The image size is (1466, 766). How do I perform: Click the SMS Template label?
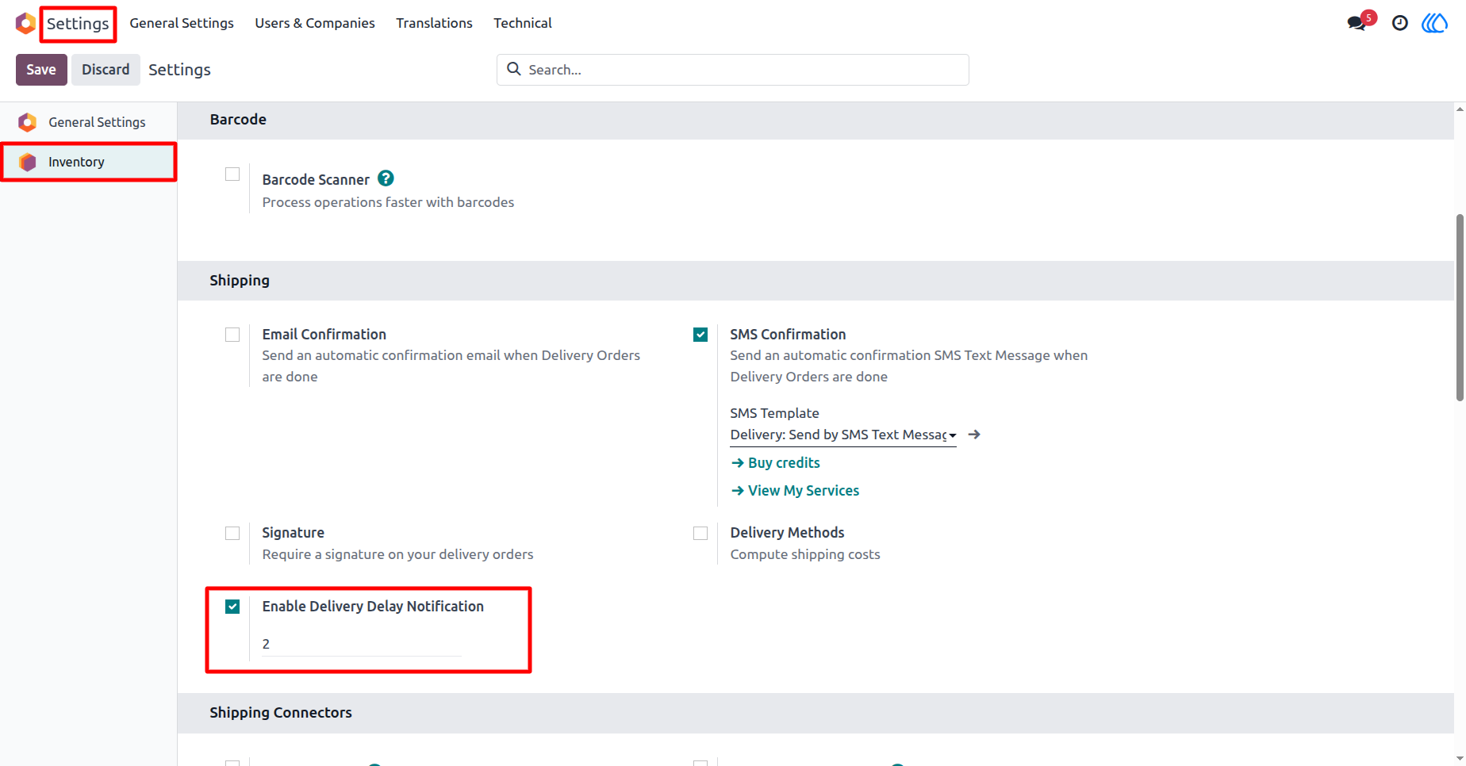click(774, 413)
